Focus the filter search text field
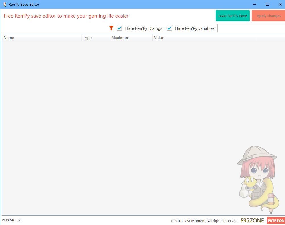Image resolution: width=285 pixels, height=225 pixels. point(251,28)
